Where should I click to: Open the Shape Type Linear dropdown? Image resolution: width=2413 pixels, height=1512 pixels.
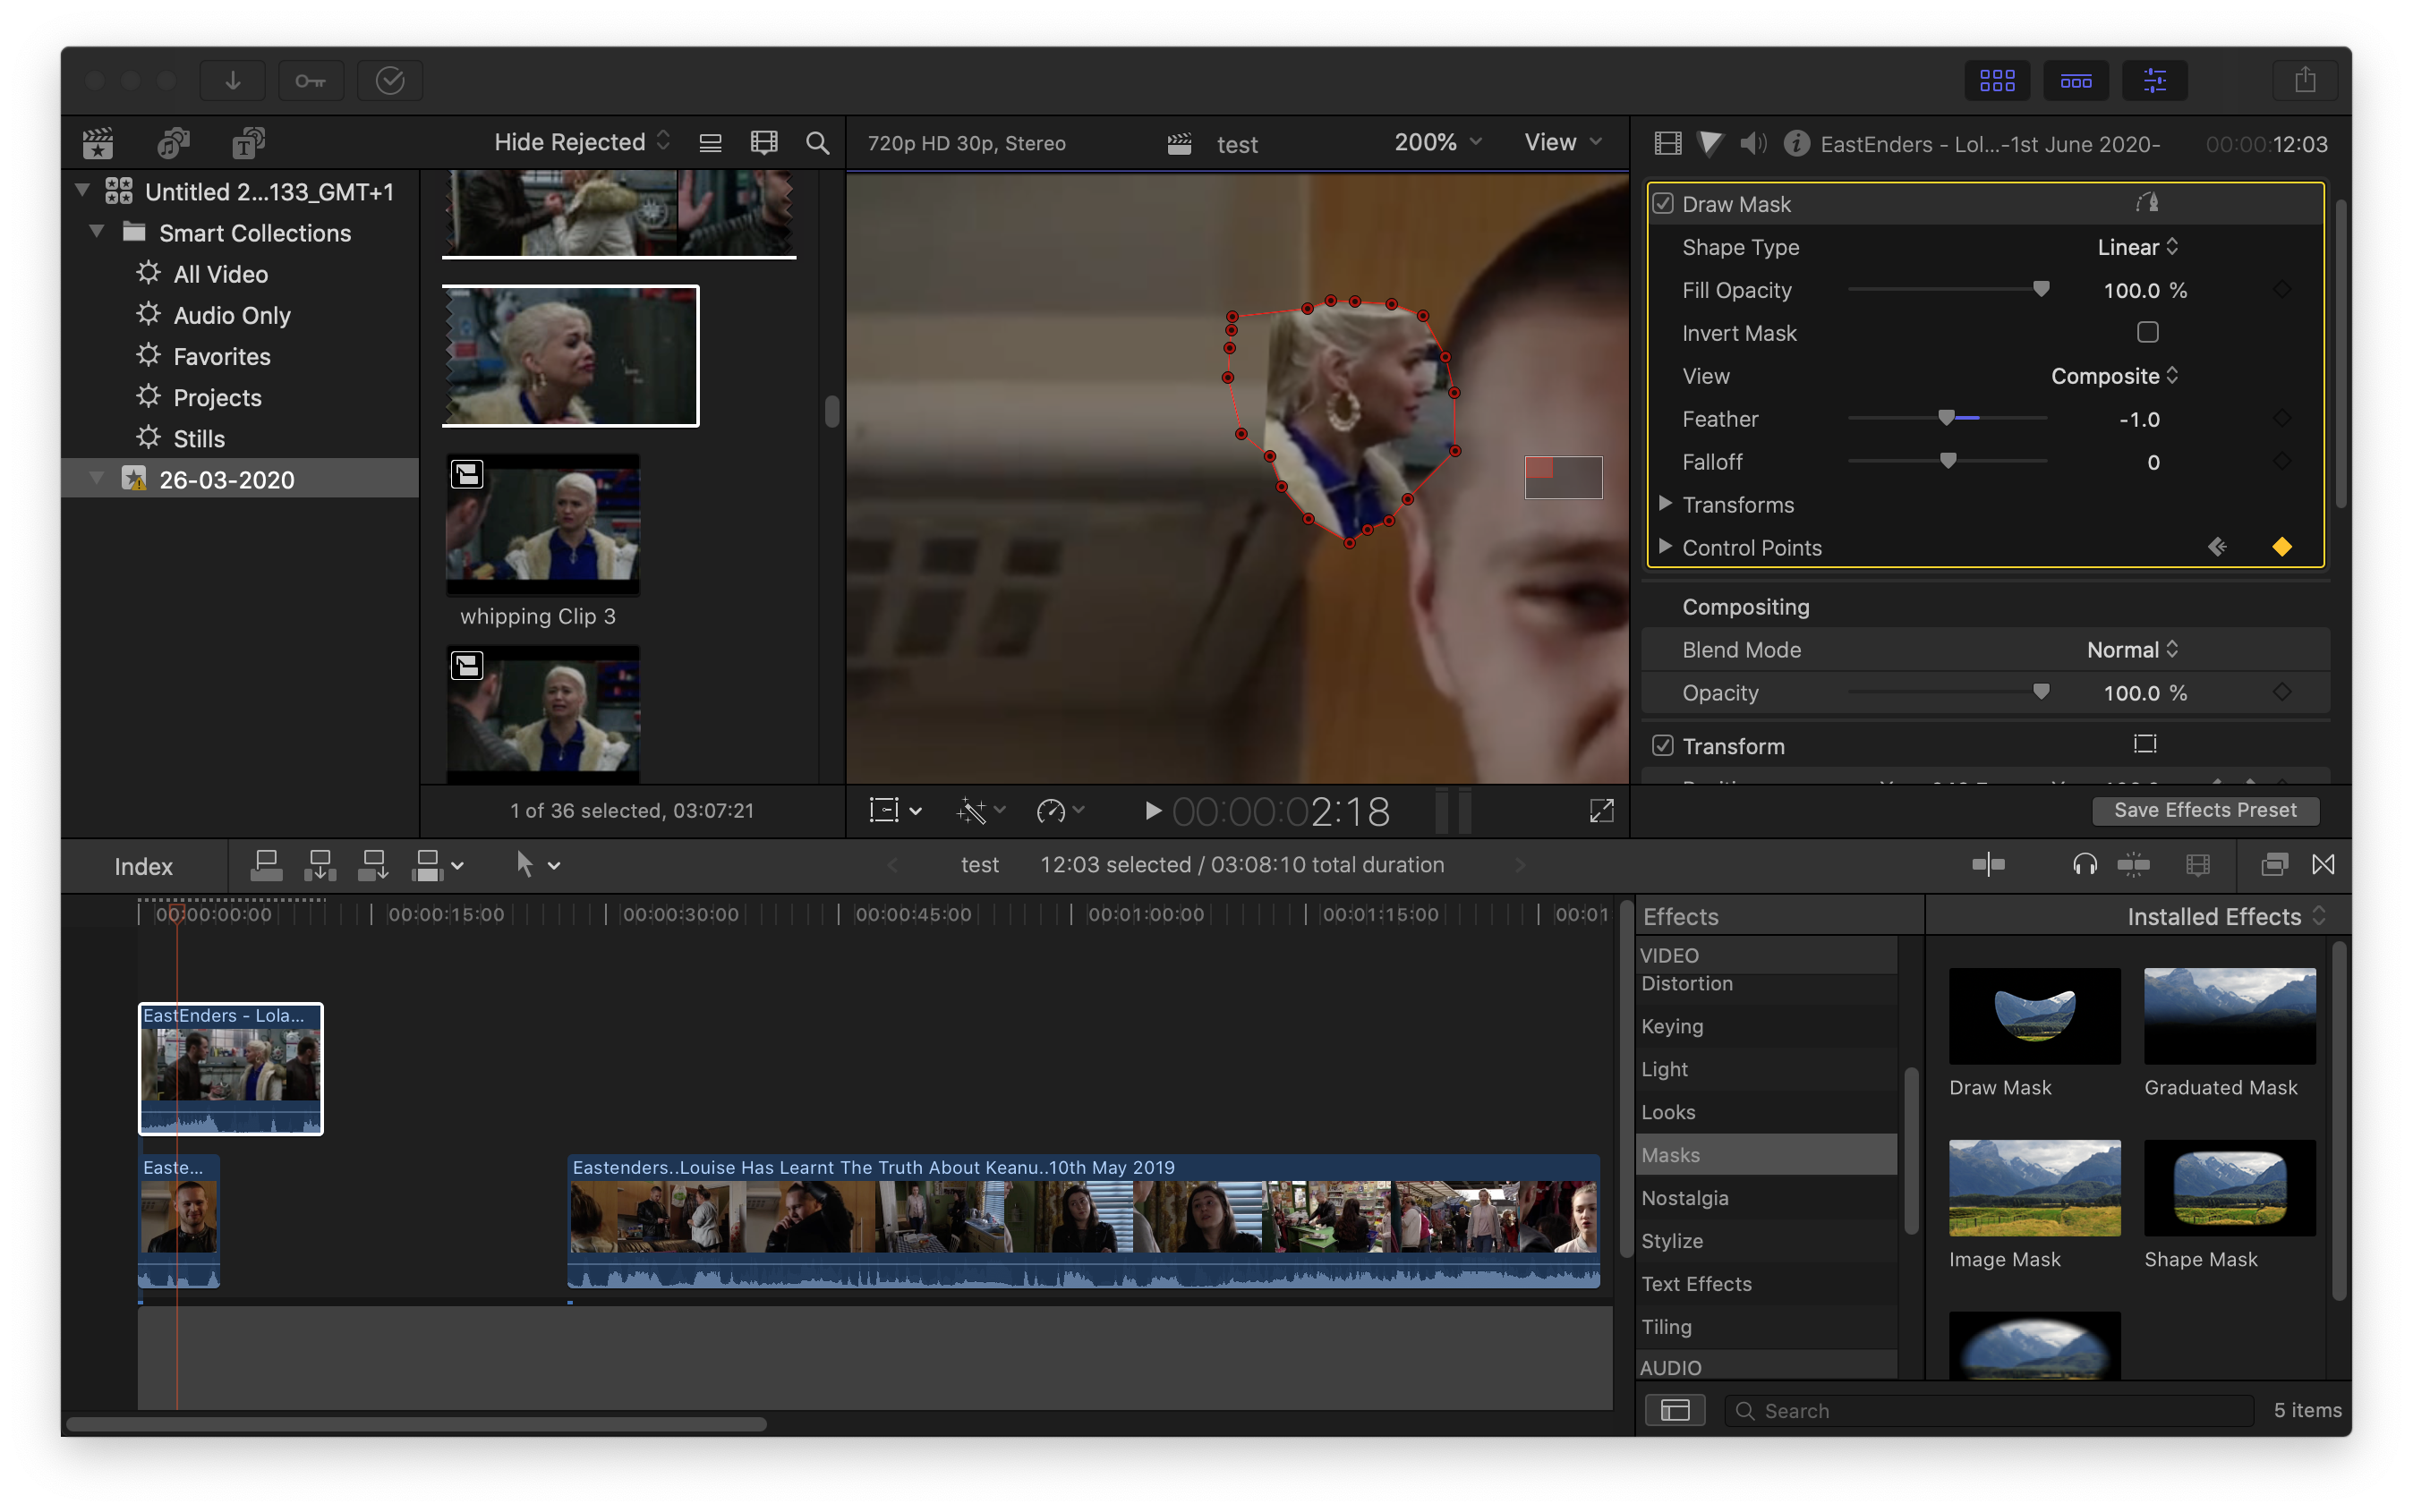(2137, 247)
